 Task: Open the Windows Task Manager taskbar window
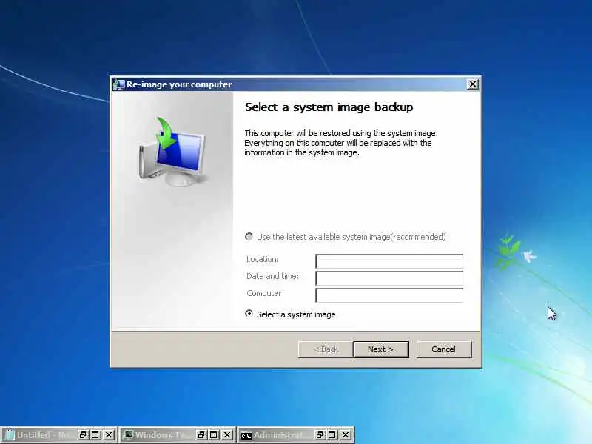tap(157, 435)
